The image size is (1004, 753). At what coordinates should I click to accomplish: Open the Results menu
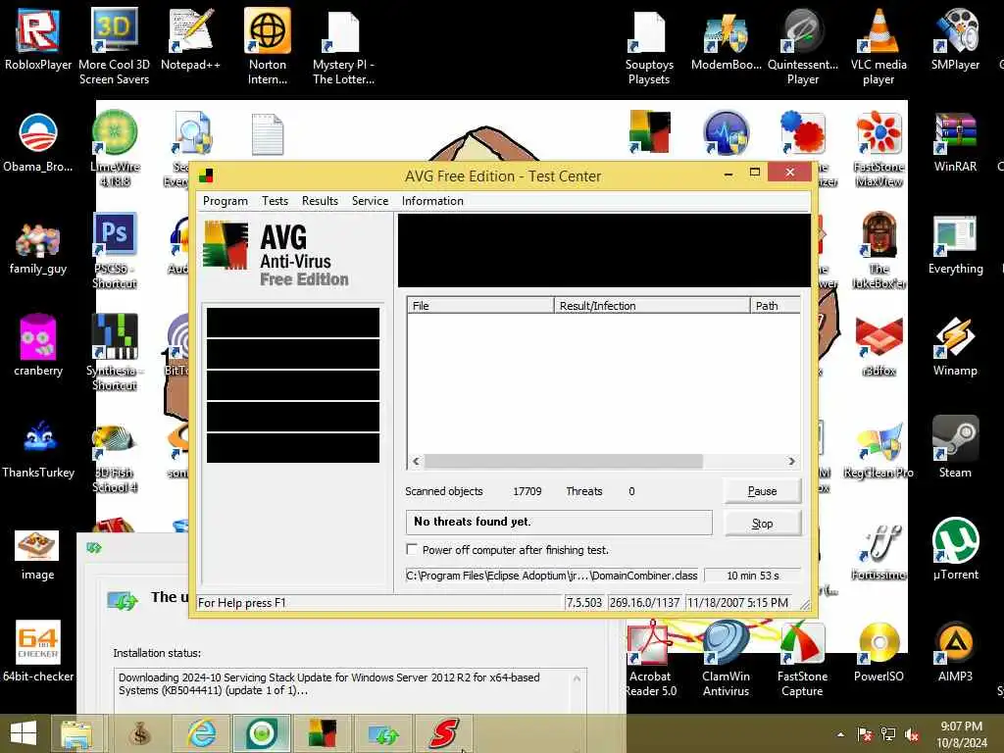[x=320, y=200]
